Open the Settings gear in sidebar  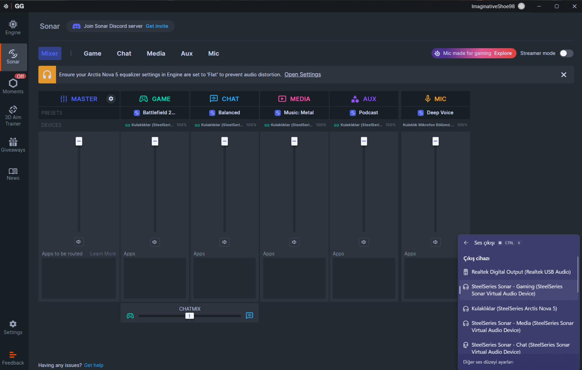point(13,328)
